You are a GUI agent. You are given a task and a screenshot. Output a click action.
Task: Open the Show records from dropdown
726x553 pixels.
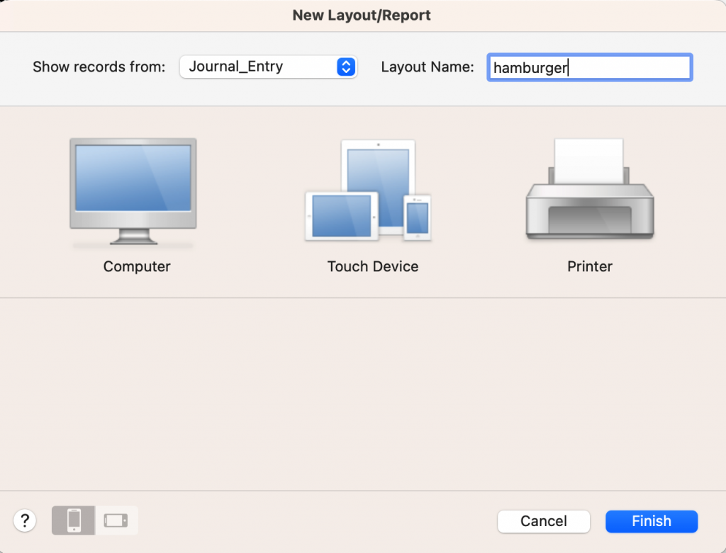[268, 67]
